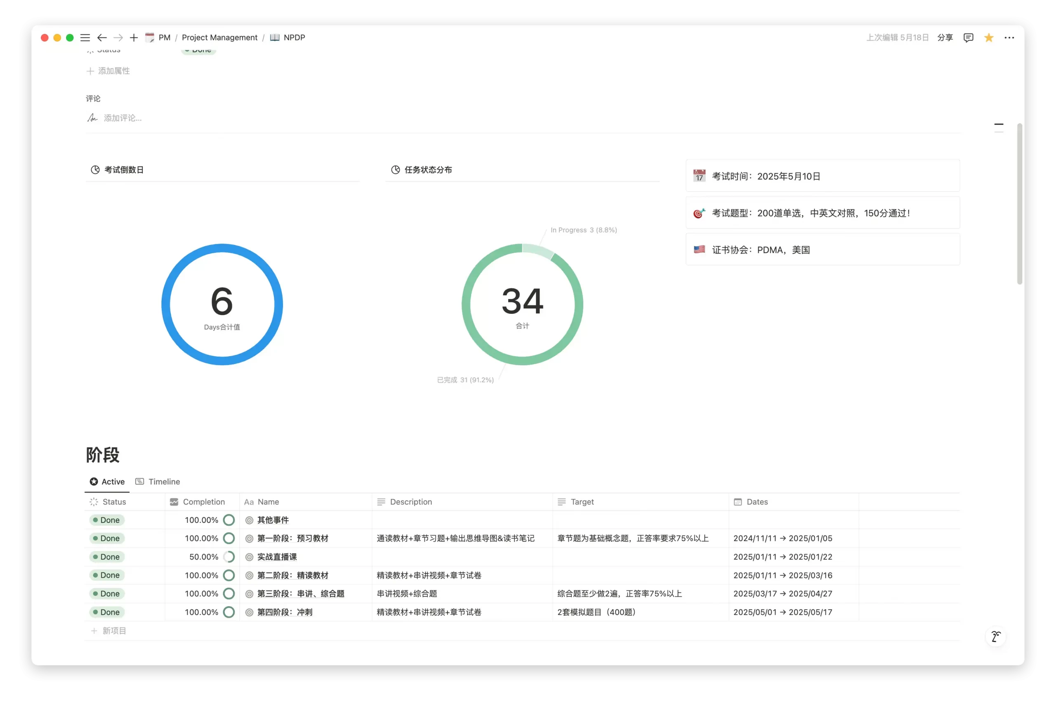Click the 50.00% completion progress ring
1056x703 pixels.
click(x=229, y=557)
